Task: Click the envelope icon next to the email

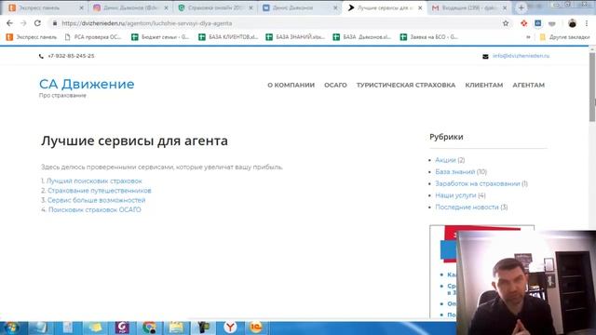Action: click(x=485, y=56)
